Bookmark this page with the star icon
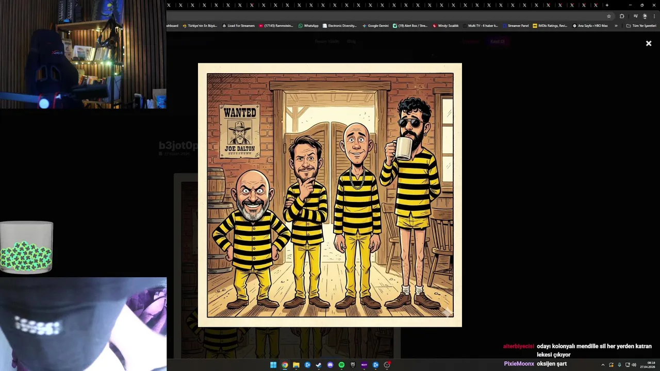 (x=609, y=16)
